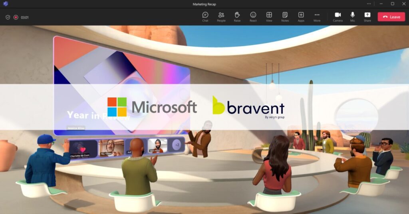The image size is (409, 214).
Task: Click the red recording indicator
Action: (x=16, y=18)
